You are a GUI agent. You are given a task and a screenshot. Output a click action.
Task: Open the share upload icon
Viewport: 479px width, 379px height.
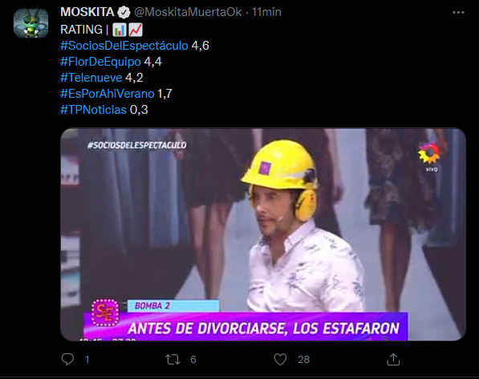(393, 360)
